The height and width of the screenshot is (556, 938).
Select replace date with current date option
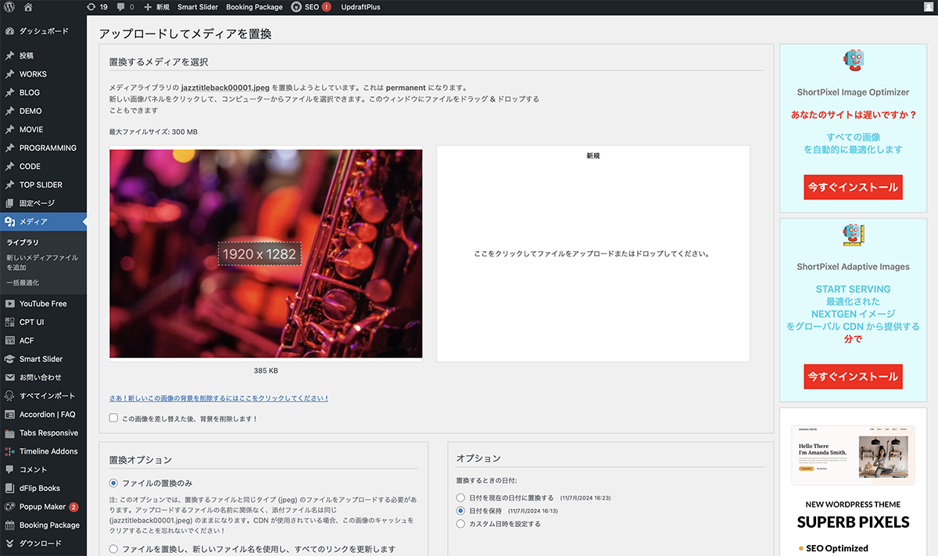pyautogui.click(x=460, y=497)
